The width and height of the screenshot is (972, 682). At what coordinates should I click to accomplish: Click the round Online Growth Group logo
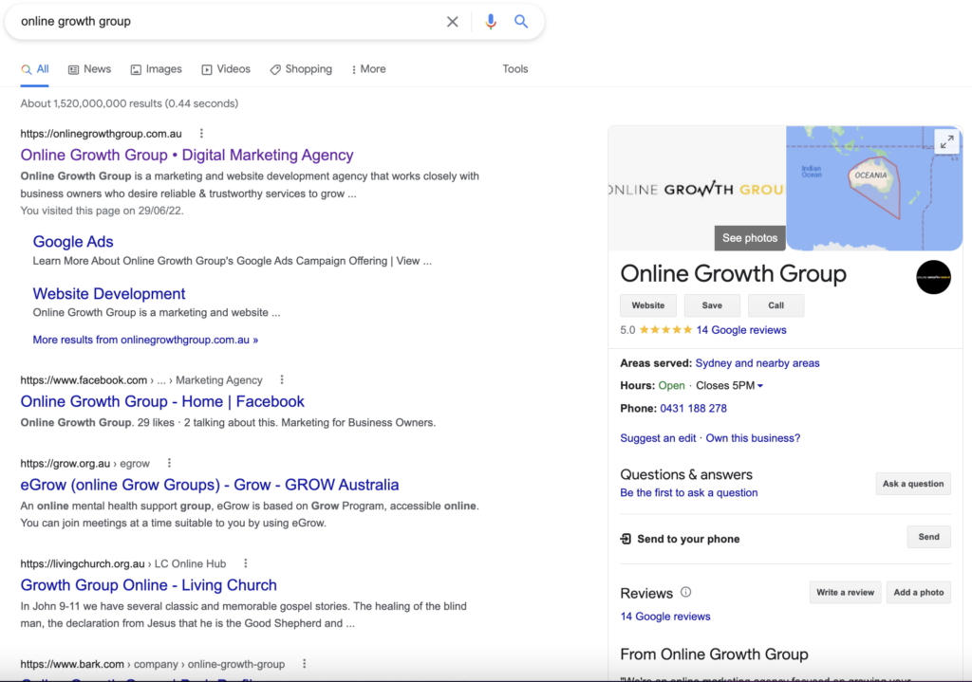[933, 277]
